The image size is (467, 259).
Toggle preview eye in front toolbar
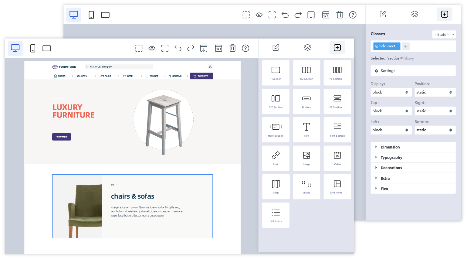[x=152, y=48]
